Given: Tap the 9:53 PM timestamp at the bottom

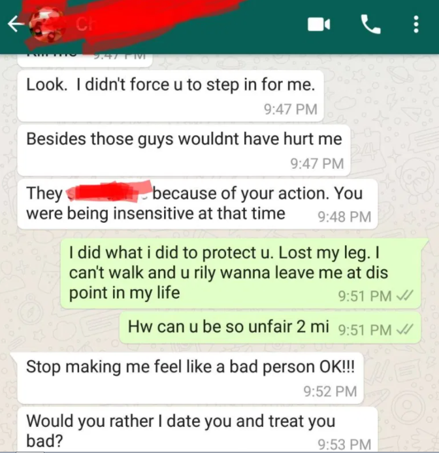Looking at the screenshot, I should tap(344, 445).
